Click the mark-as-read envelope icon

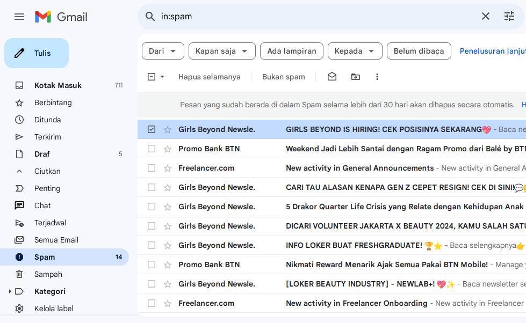pos(332,77)
